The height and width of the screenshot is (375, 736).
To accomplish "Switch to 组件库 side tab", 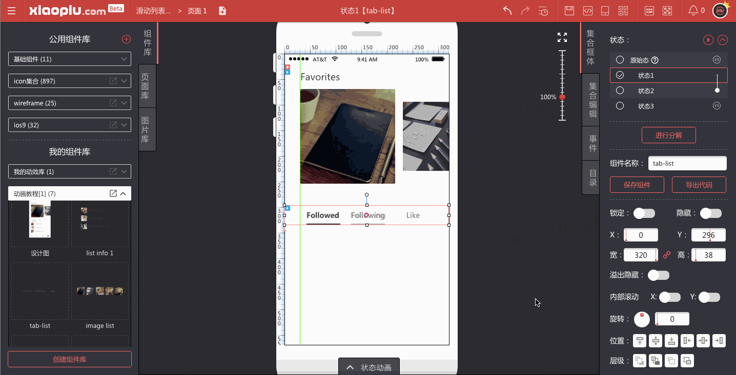I will pos(148,42).
